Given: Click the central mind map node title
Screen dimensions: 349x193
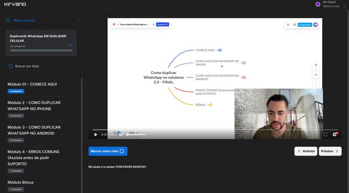Looking at the screenshot, I should (x=164, y=77).
